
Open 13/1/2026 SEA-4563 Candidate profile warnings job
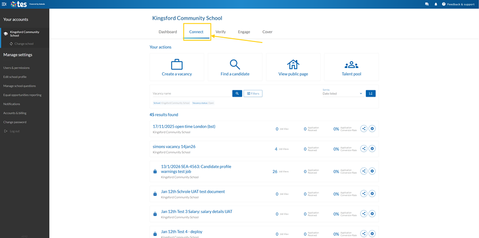pyautogui.click(x=196, y=169)
